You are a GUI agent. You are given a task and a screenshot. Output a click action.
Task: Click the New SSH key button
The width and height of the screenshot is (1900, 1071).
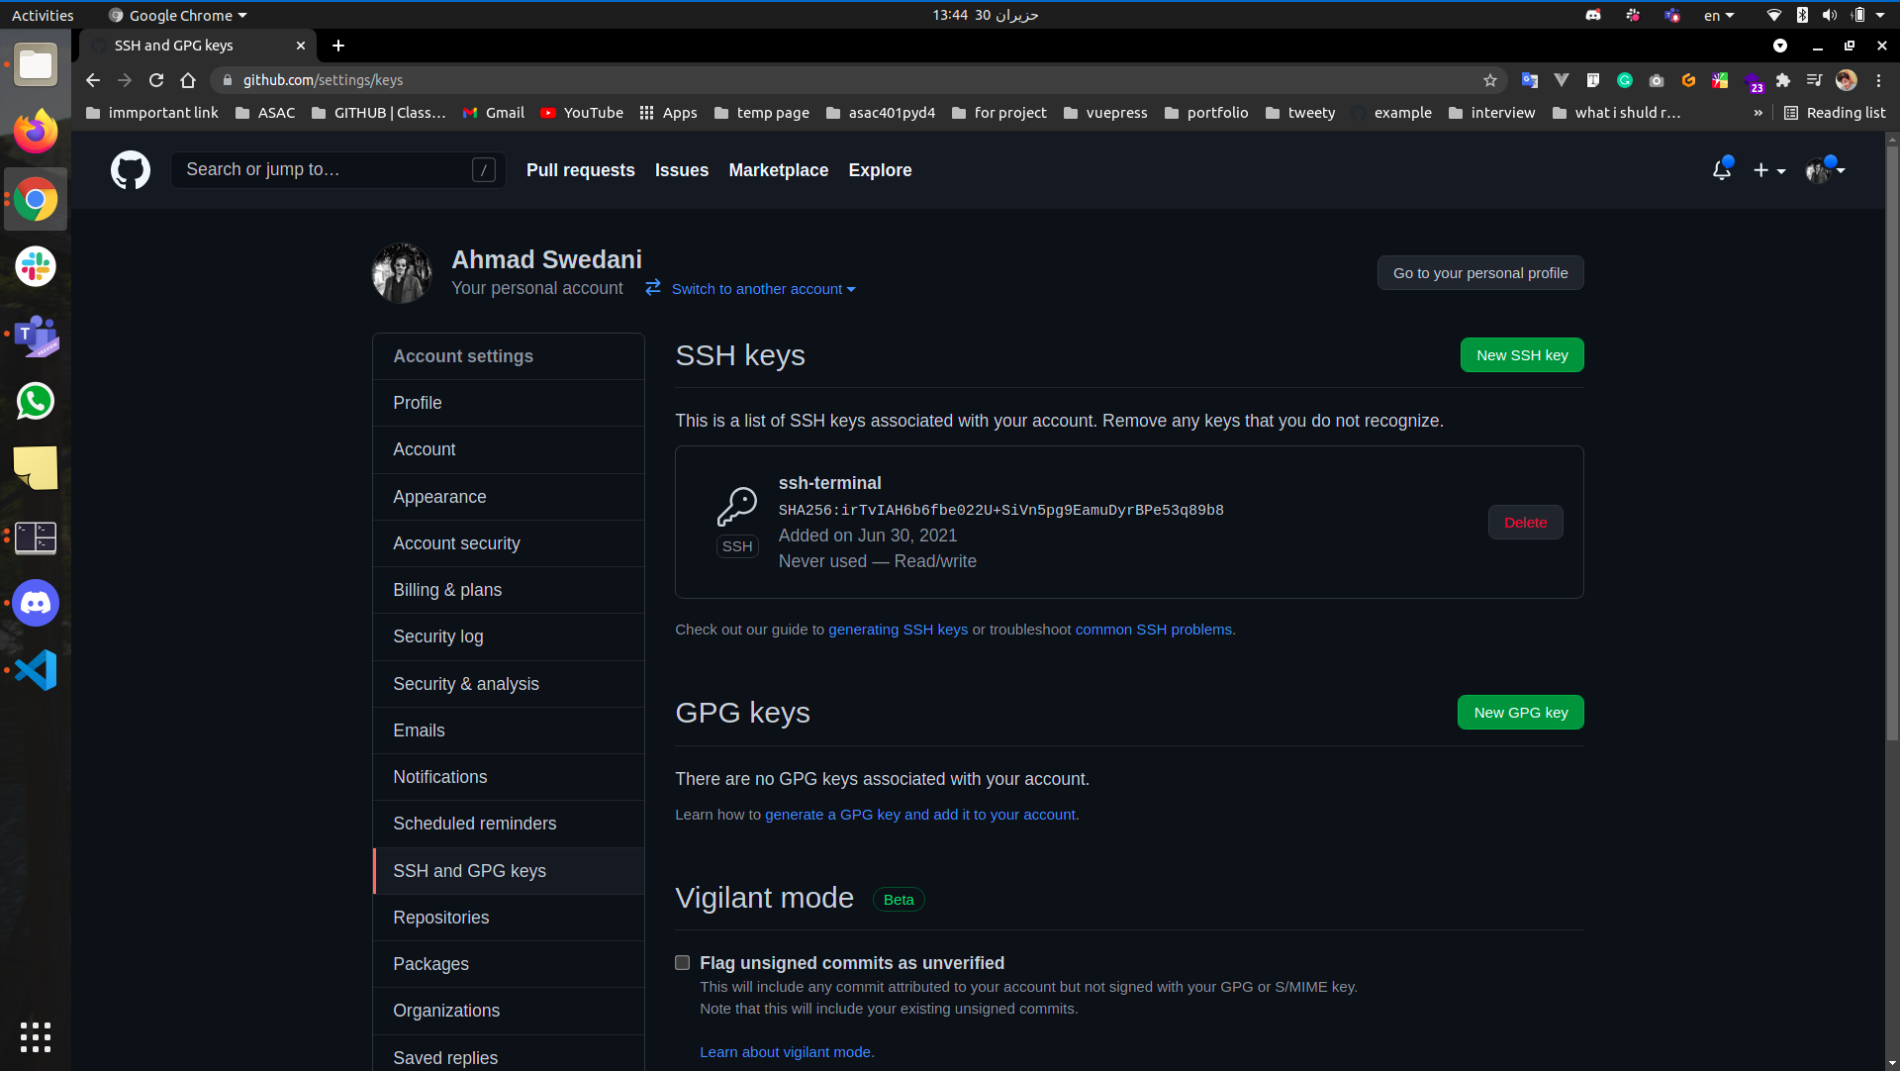(1522, 354)
